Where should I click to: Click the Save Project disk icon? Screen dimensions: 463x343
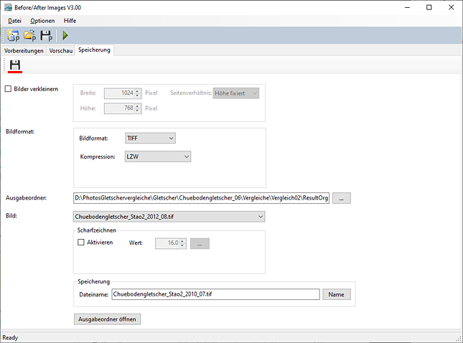pos(47,35)
